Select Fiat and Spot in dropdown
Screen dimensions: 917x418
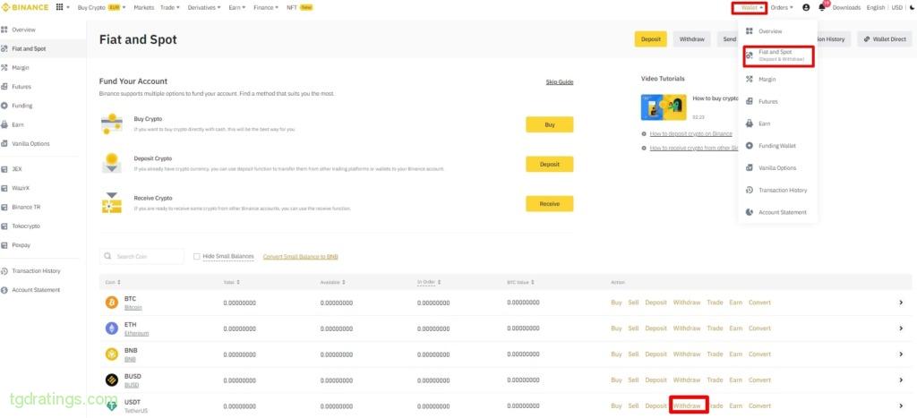coord(778,55)
